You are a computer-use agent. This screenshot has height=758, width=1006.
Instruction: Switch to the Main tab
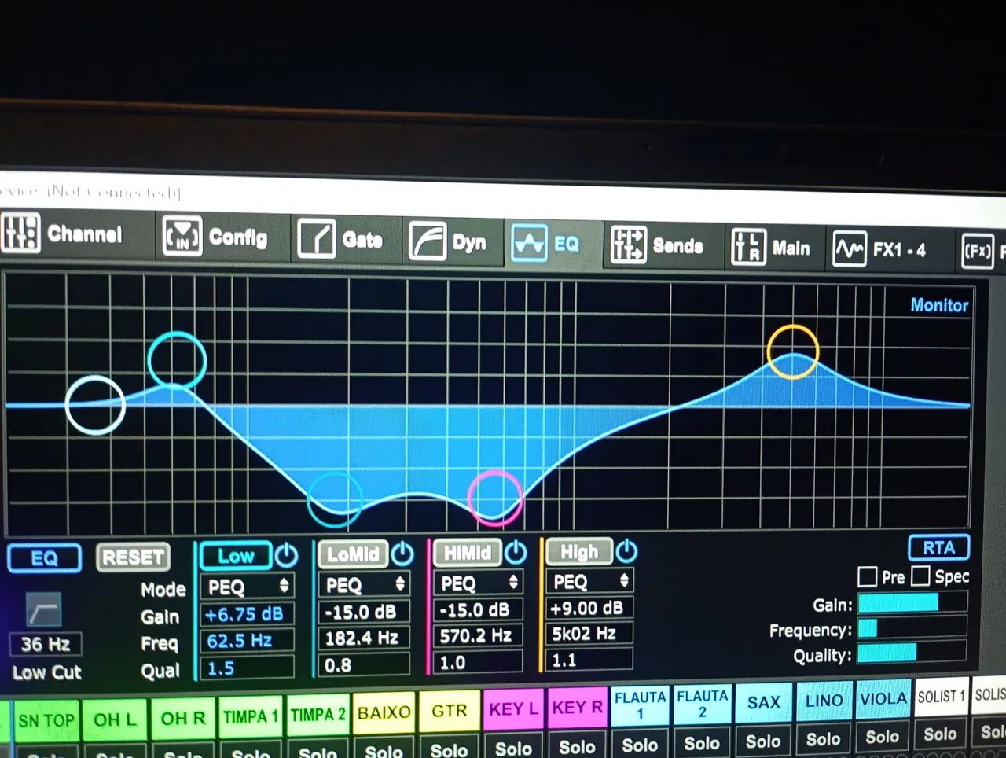coord(771,248)
